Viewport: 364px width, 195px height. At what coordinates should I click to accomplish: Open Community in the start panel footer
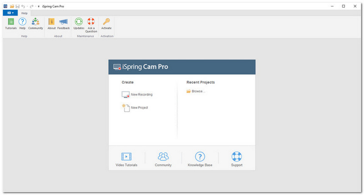(163, 159)
